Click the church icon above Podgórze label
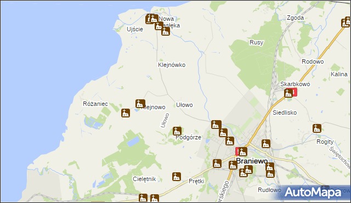 pos(177,131)
